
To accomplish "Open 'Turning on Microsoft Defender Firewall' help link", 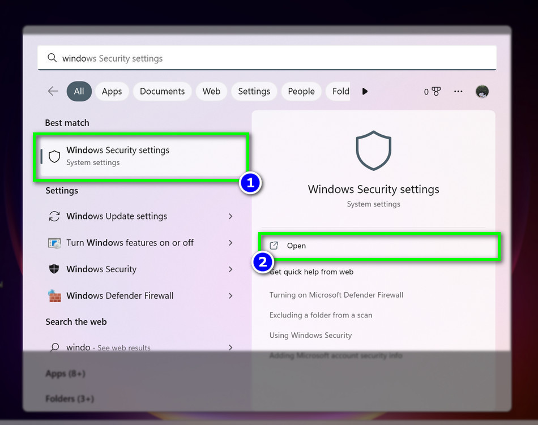I will coord(336,295).
